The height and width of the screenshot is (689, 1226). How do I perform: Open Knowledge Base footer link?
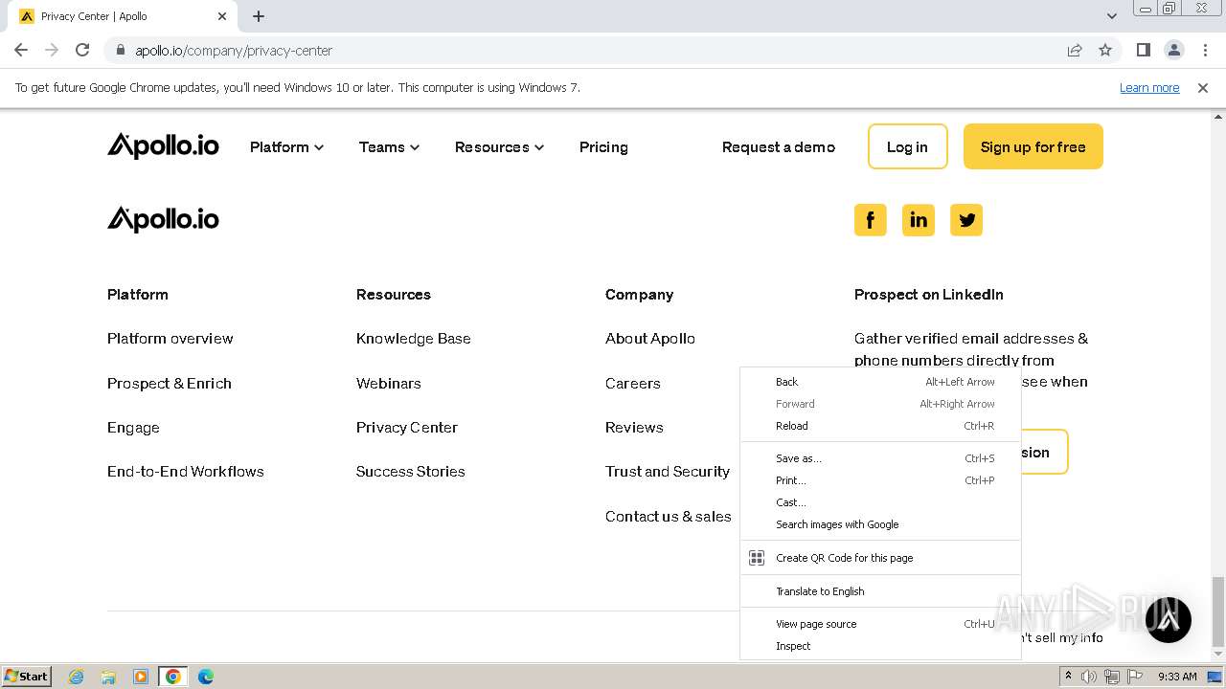(x=414, y=339)
